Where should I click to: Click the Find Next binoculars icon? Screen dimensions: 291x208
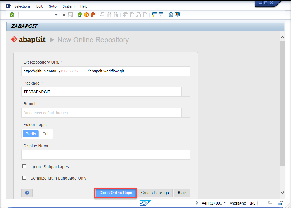(x=116, y=15)
